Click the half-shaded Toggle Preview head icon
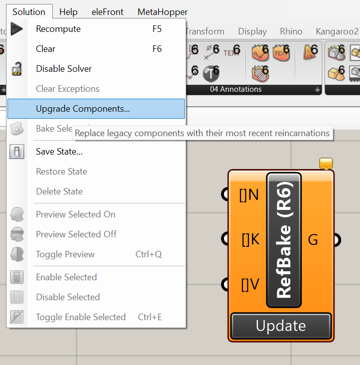 [17, 254]
